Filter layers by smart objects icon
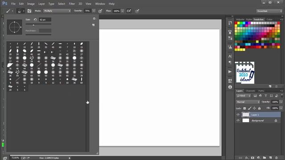 (x=277, y=96)
